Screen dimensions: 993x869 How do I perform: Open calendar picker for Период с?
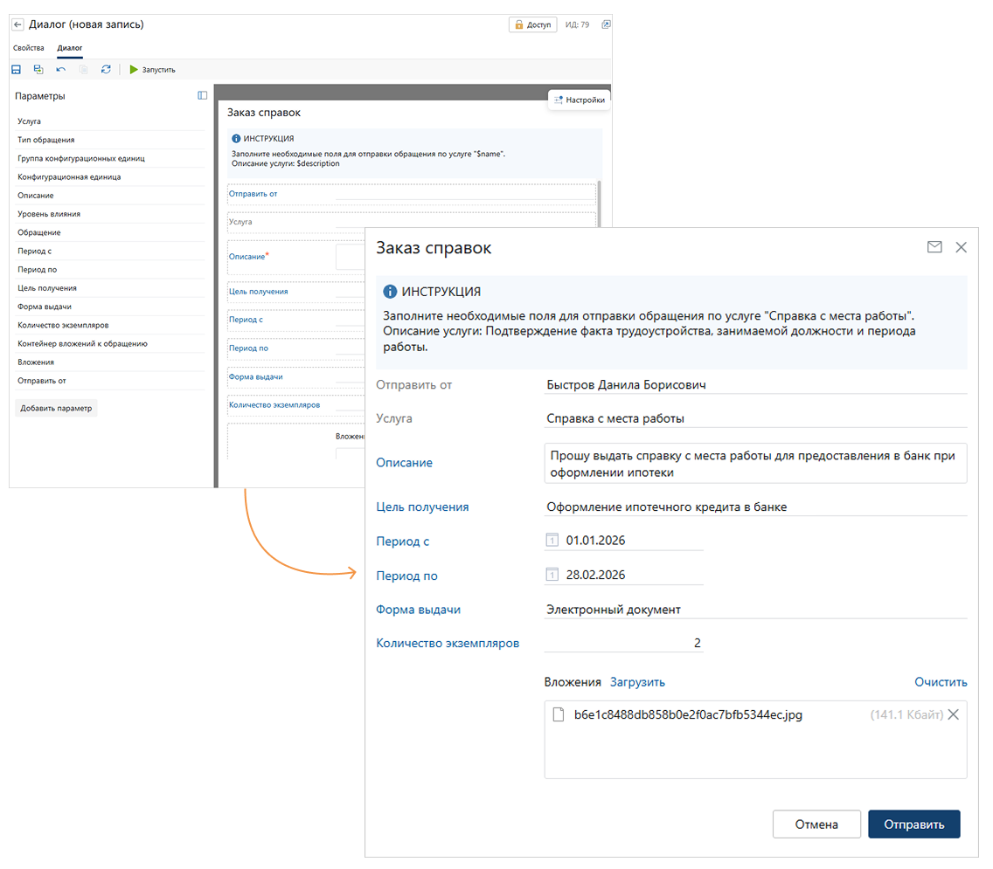552,541
